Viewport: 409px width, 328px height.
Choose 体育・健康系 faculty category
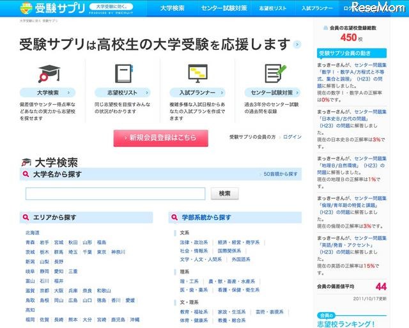[x=194, y=320]
